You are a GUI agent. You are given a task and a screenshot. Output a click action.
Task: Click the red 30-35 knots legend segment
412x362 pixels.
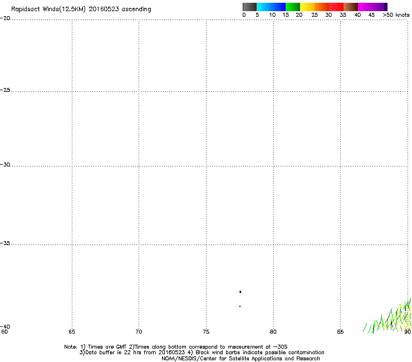click(x=336, y=7)
